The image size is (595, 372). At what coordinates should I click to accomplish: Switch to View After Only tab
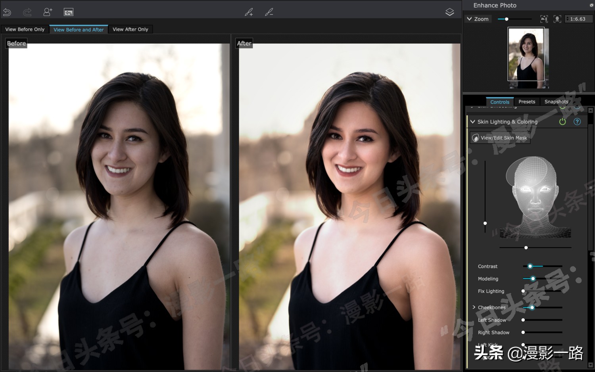(x=130, y=29)
